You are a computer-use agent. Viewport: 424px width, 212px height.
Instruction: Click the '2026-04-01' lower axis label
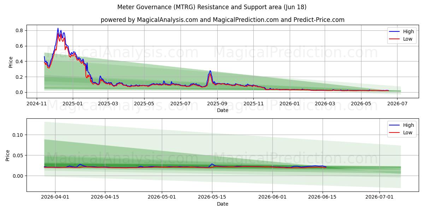click(x=55, y=197)
